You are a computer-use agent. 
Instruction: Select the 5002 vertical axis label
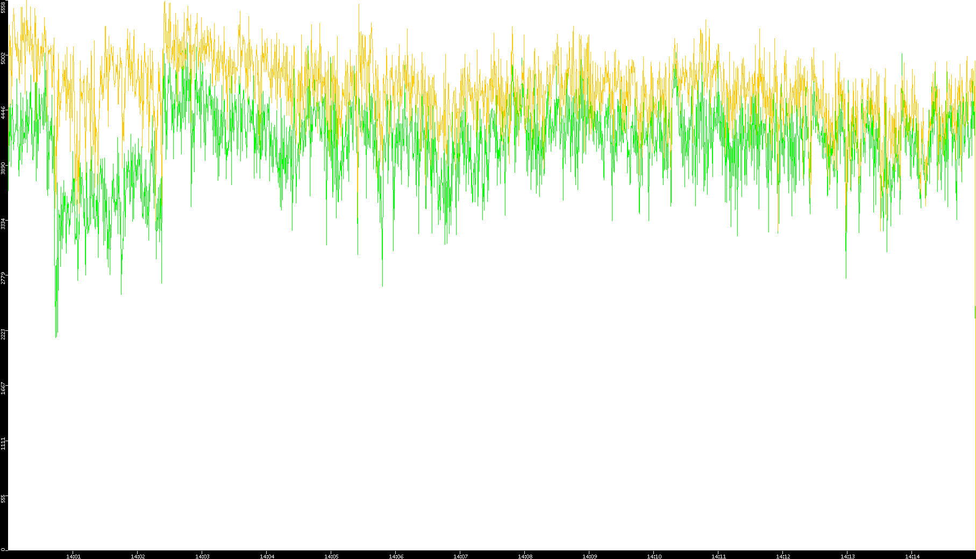pos(4,58)
